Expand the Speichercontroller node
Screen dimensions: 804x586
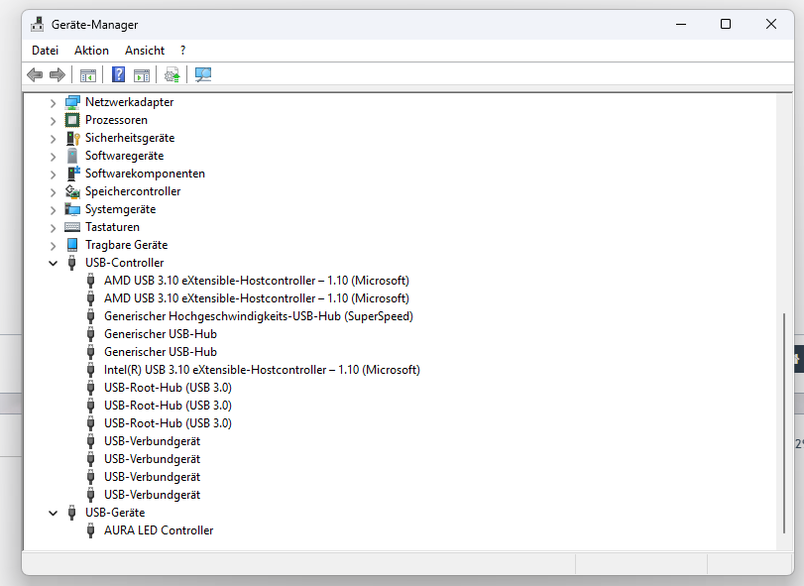[53, 191]
